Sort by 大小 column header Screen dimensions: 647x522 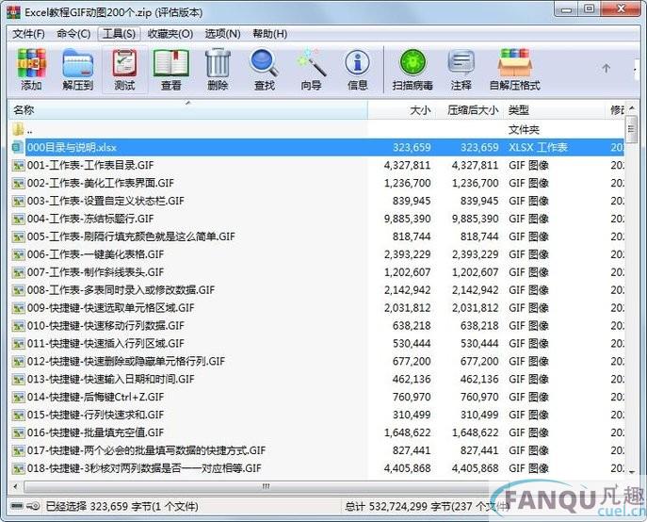pos(400,110)
